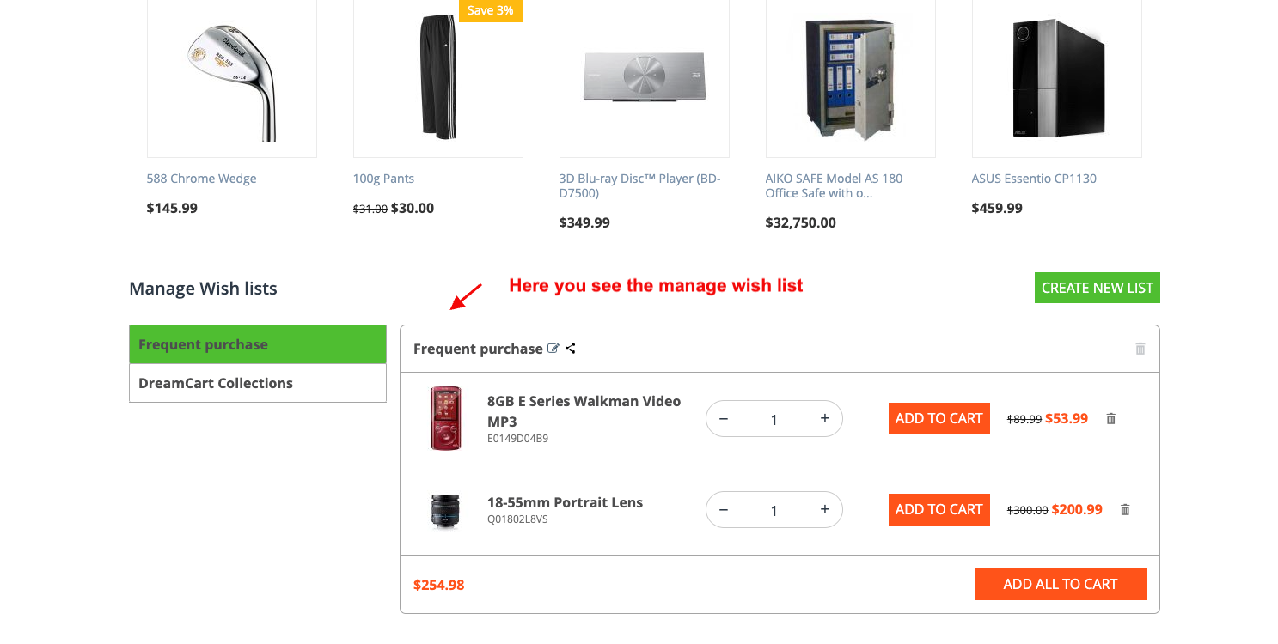
Task: Select the Frequent purchase list tab
Action: pos(258,344)
